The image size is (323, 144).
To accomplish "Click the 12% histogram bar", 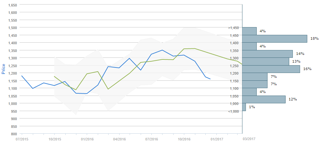I will [x=264, y=99].
